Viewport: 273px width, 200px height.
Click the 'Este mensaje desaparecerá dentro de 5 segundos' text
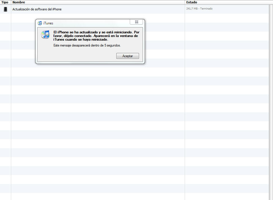[x=87, y=45]
